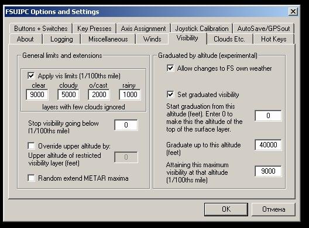
Task: Open the About tab
Action: point(25,39)
